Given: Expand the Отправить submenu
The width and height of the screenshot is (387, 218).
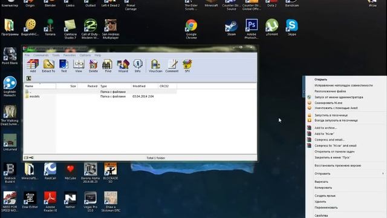Looking at the screenshot, I should click(x=346, y=174).
